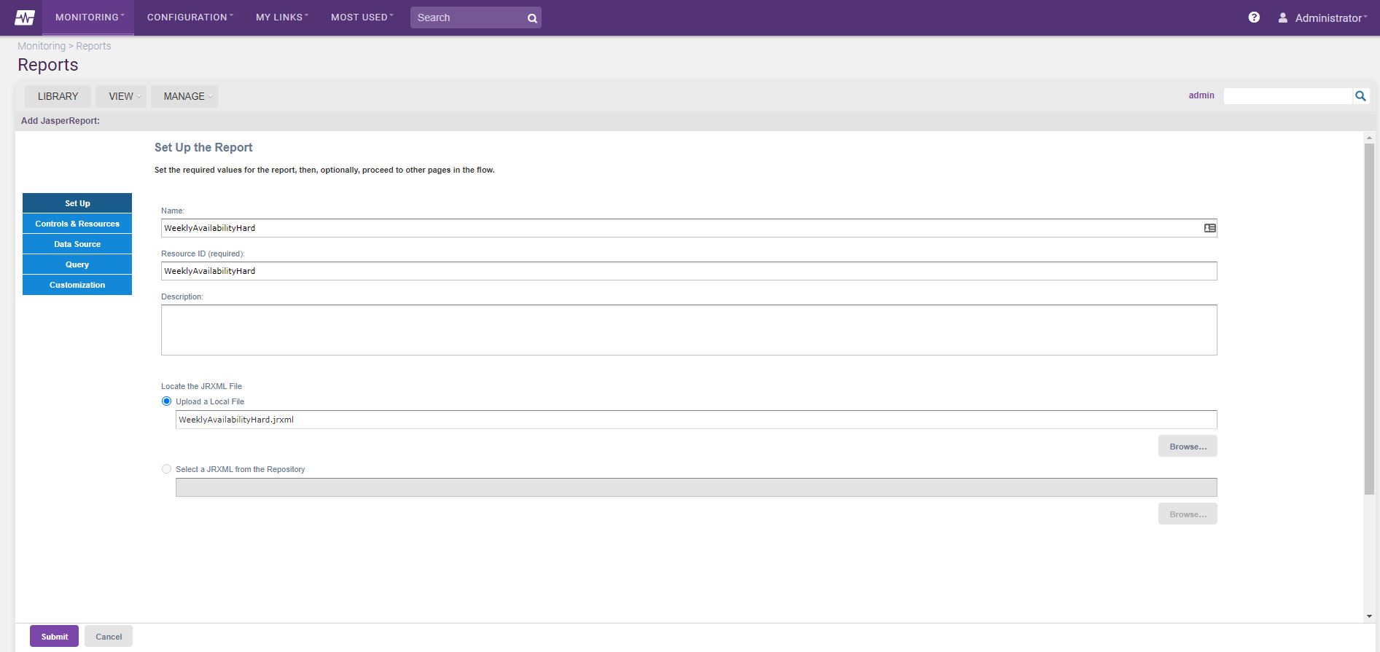Go to Customization step
This screenshot has height=652, width=1380.
tap(77, 285)
